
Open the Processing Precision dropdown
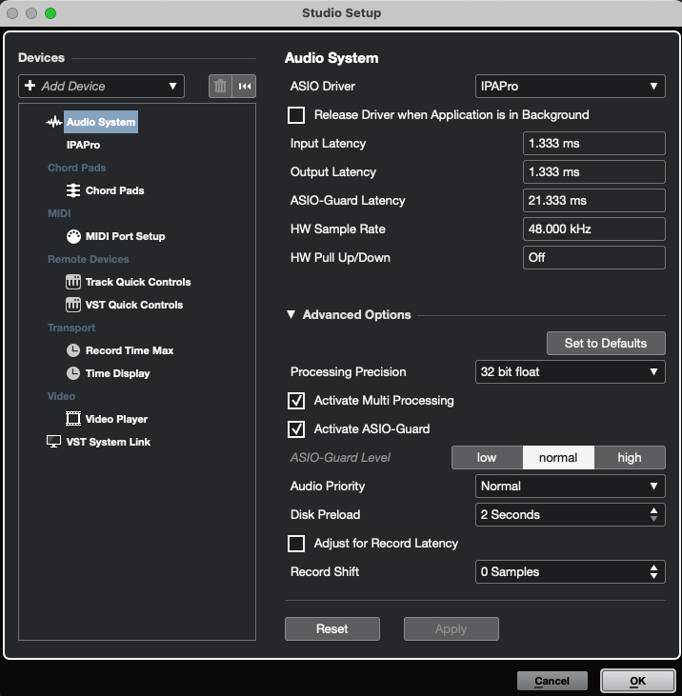click(571, 371)
